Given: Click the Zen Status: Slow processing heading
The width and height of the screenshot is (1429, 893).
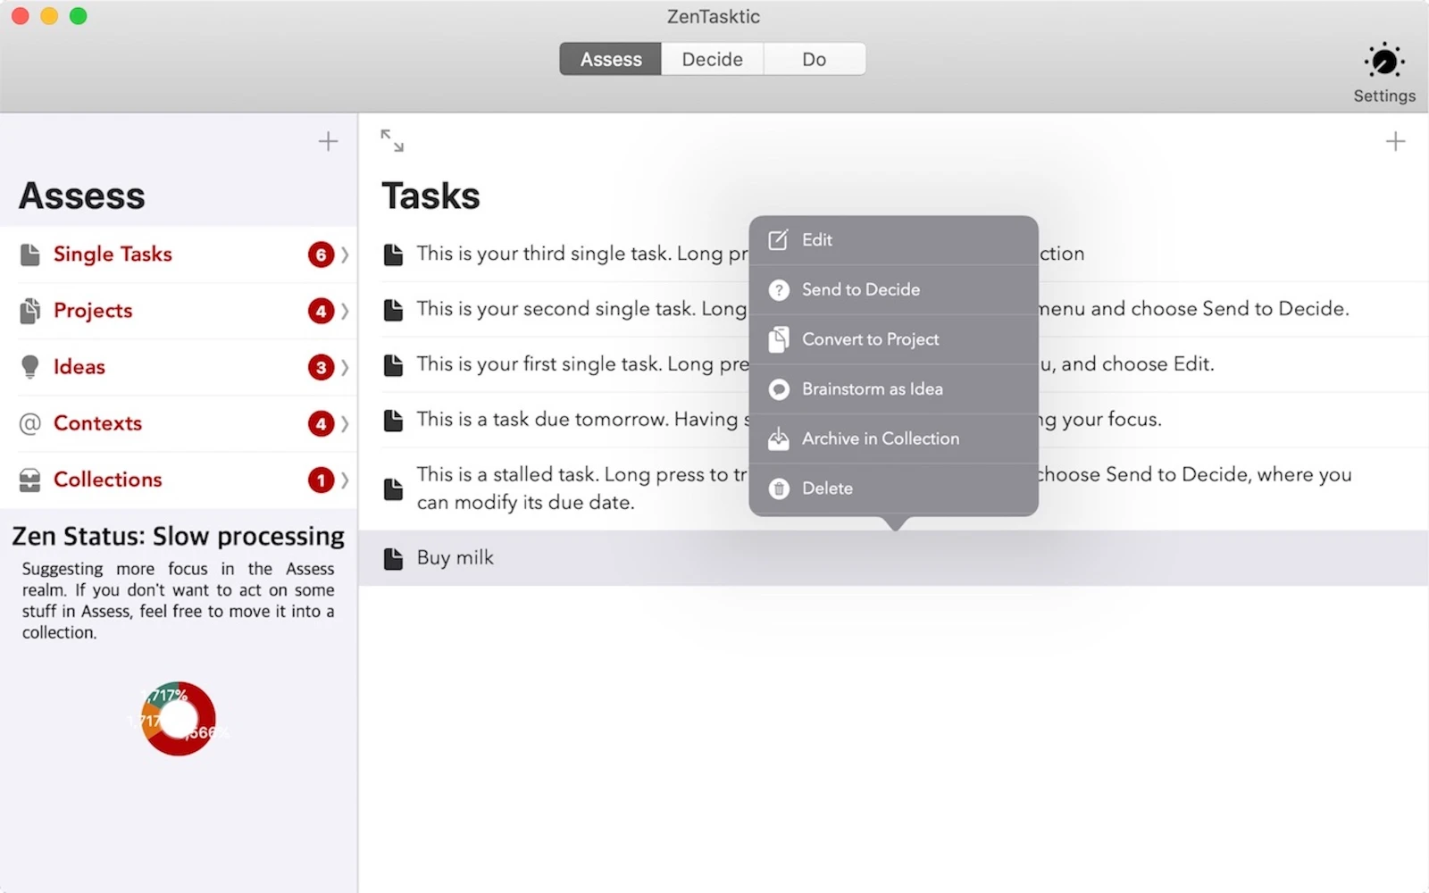Looking at the screenshot, I should click(179, 536).
